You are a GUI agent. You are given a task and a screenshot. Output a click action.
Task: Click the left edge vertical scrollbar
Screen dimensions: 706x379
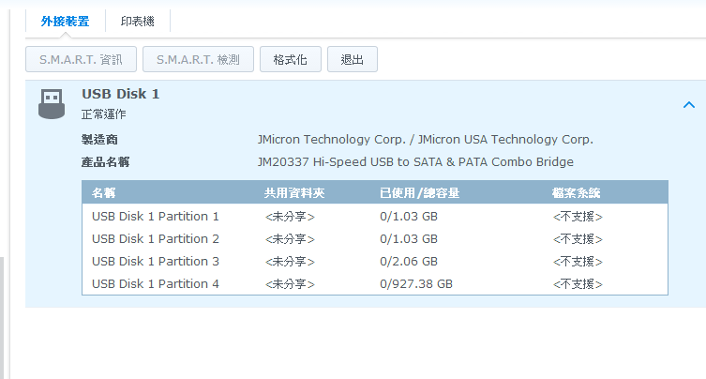point(2,318)
